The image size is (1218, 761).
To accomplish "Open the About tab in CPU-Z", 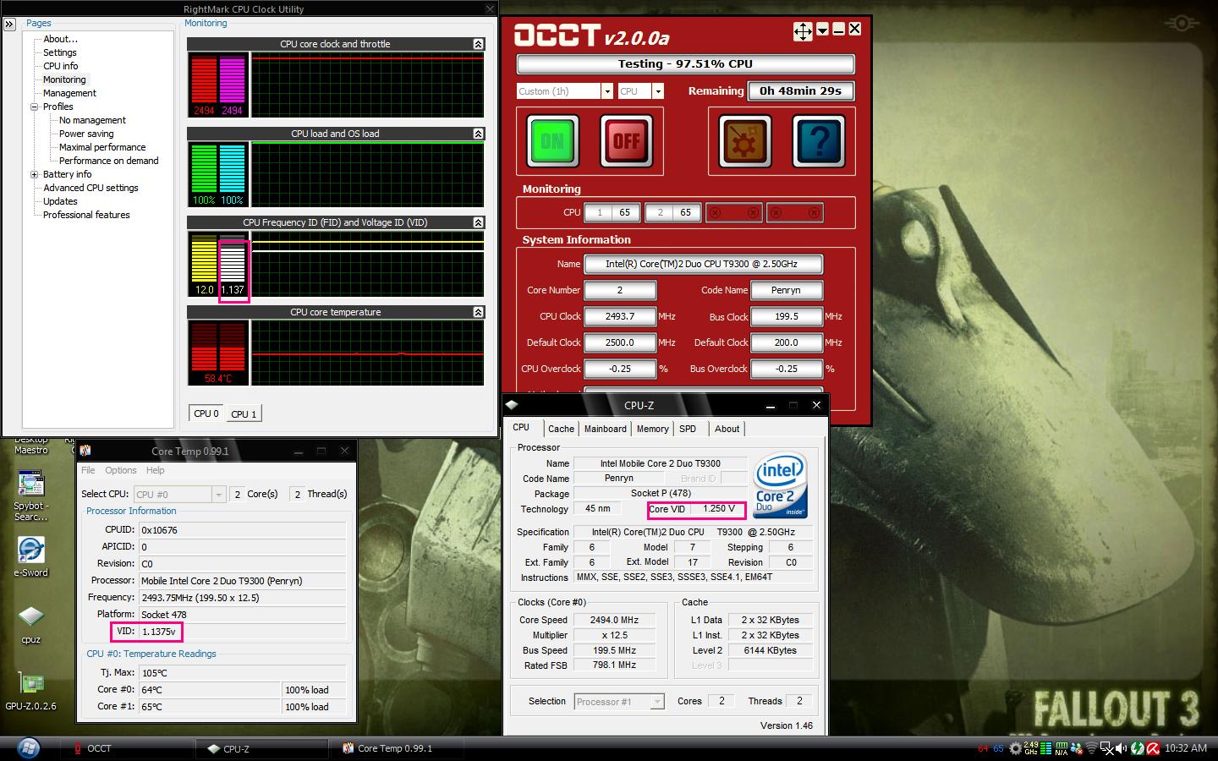I will coord(727,429).
